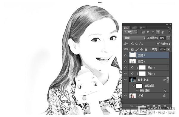Click 填充 100% value field

[163, 49]
